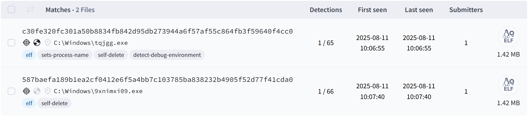Click the swap arrows icon in header
The width and height of the screenshot is (529, 117).
30,10
